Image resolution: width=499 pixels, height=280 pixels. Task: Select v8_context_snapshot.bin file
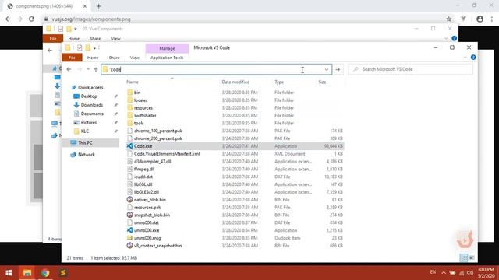[x=157, y=246]
